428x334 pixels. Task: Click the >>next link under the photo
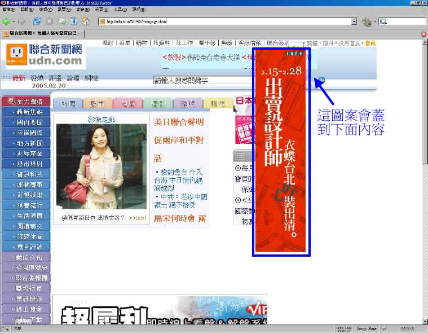coord(137,218)
